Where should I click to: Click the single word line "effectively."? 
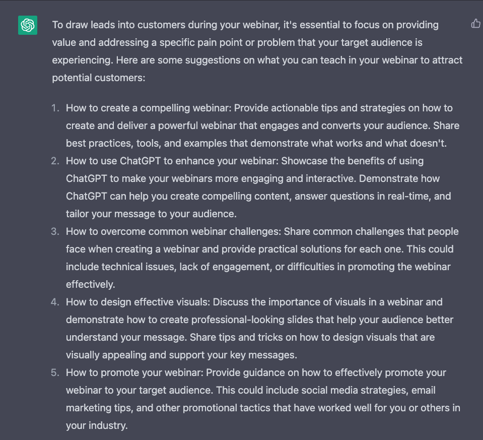click(90, 284)
